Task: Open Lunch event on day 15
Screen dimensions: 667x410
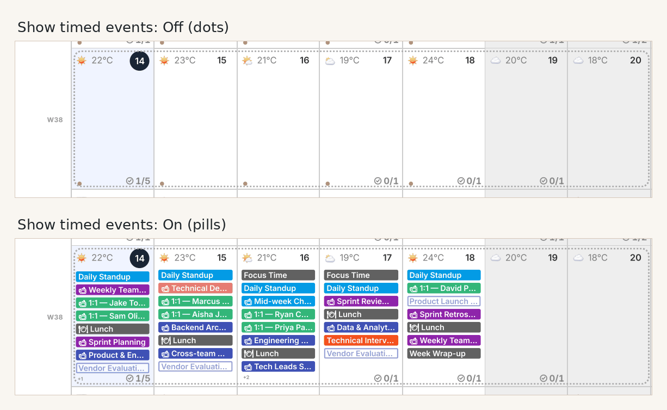Action: click(196, 340)
